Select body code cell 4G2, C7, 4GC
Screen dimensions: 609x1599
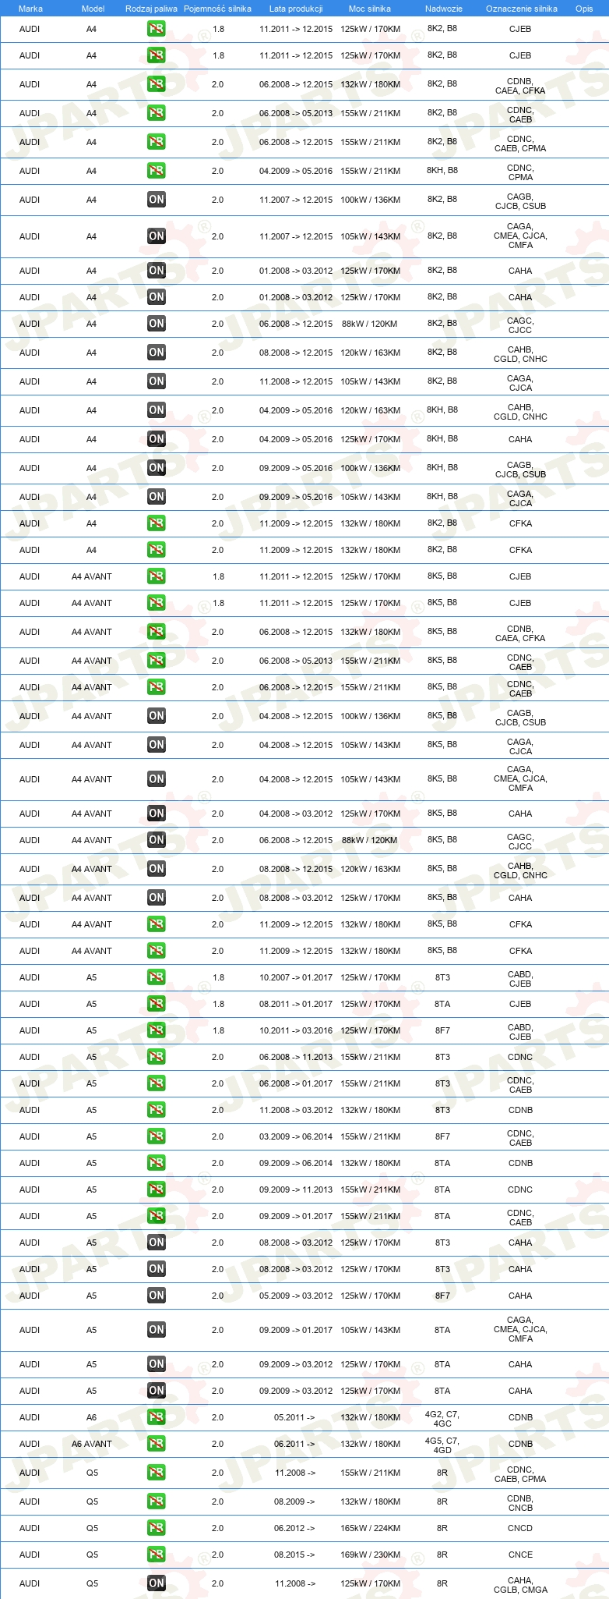pyautogui.click(x=442, y=1418)
